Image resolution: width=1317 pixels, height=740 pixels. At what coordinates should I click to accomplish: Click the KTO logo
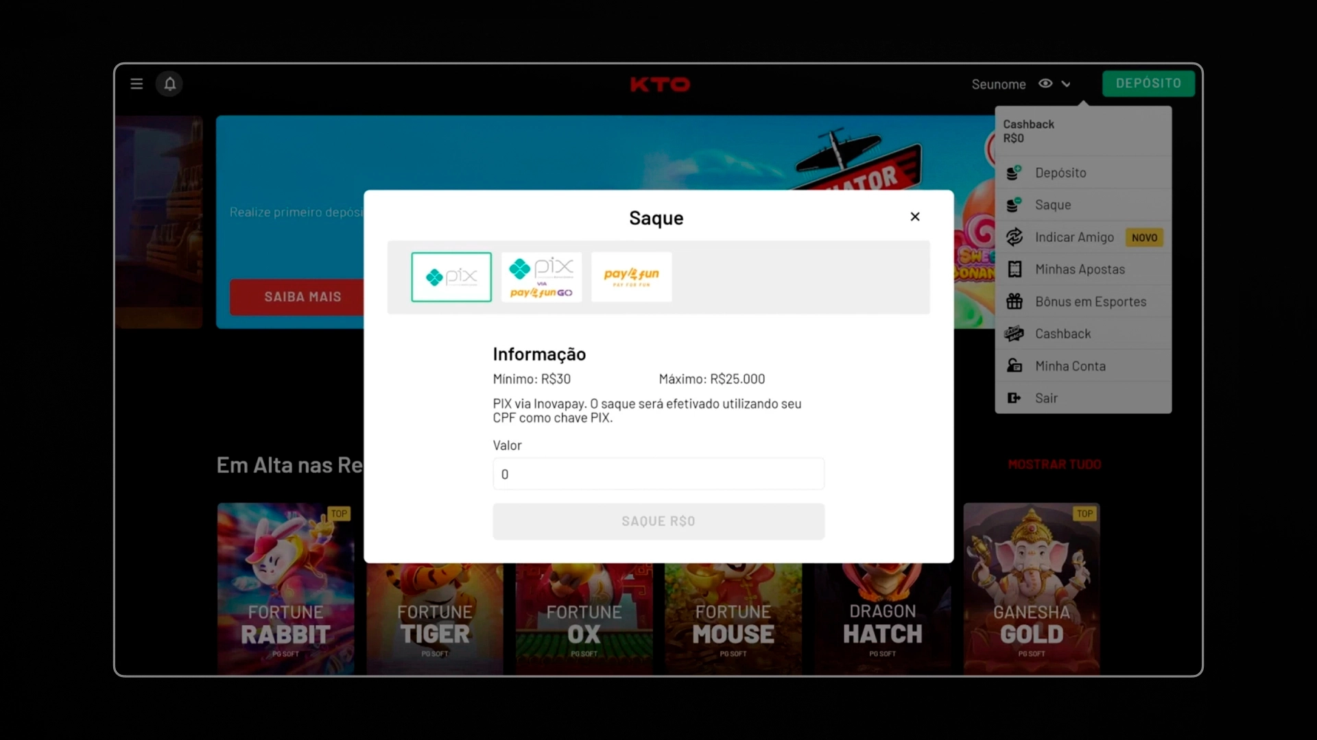(x=659, y=84)
